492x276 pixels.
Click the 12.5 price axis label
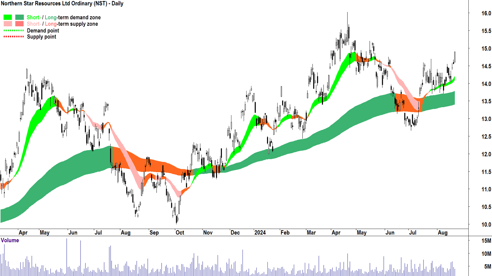tap(486, 137)
